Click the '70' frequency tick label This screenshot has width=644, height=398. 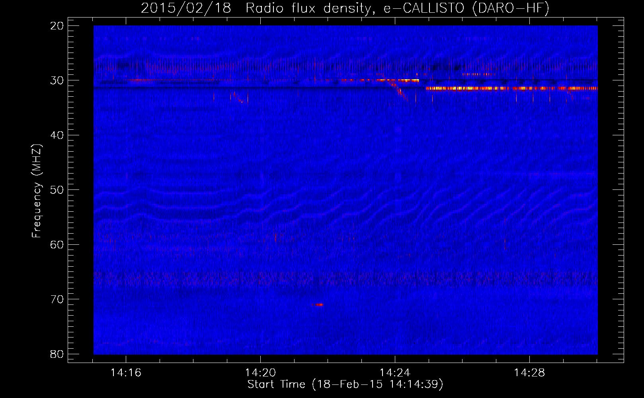click(57, 299)
